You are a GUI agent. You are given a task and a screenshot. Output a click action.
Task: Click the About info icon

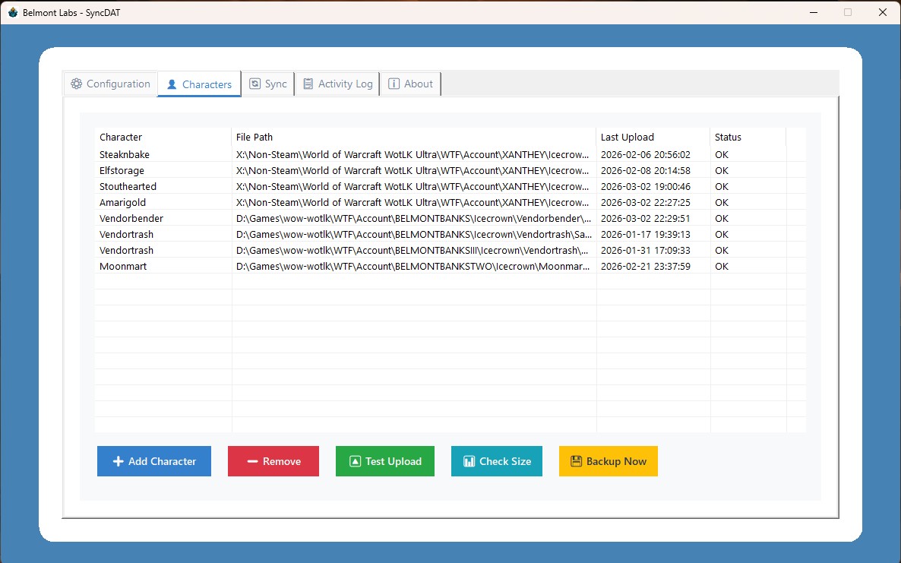[394, 84]
